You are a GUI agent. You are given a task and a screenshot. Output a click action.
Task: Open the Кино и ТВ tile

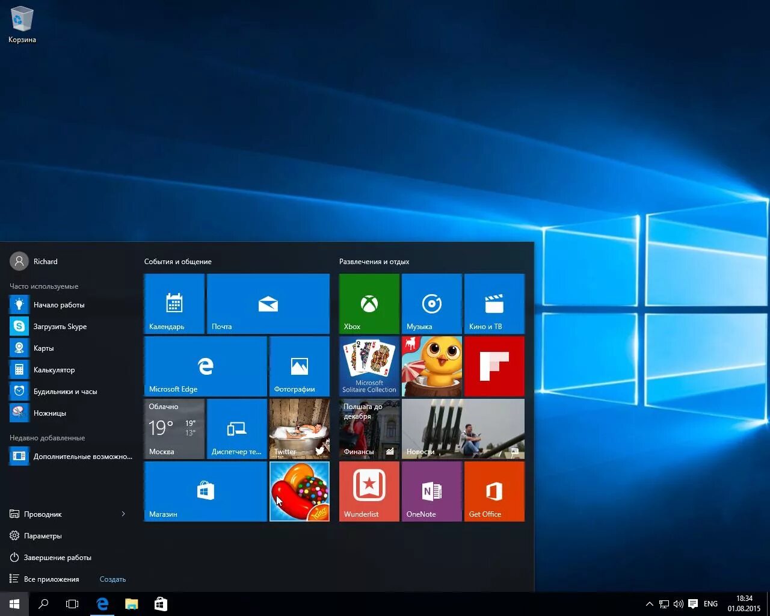(x=494, y=304)
